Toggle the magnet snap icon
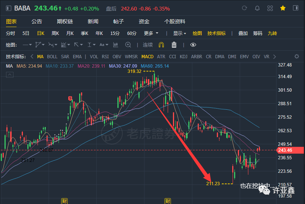Screen dimensions: 305x204 point(161,45)
